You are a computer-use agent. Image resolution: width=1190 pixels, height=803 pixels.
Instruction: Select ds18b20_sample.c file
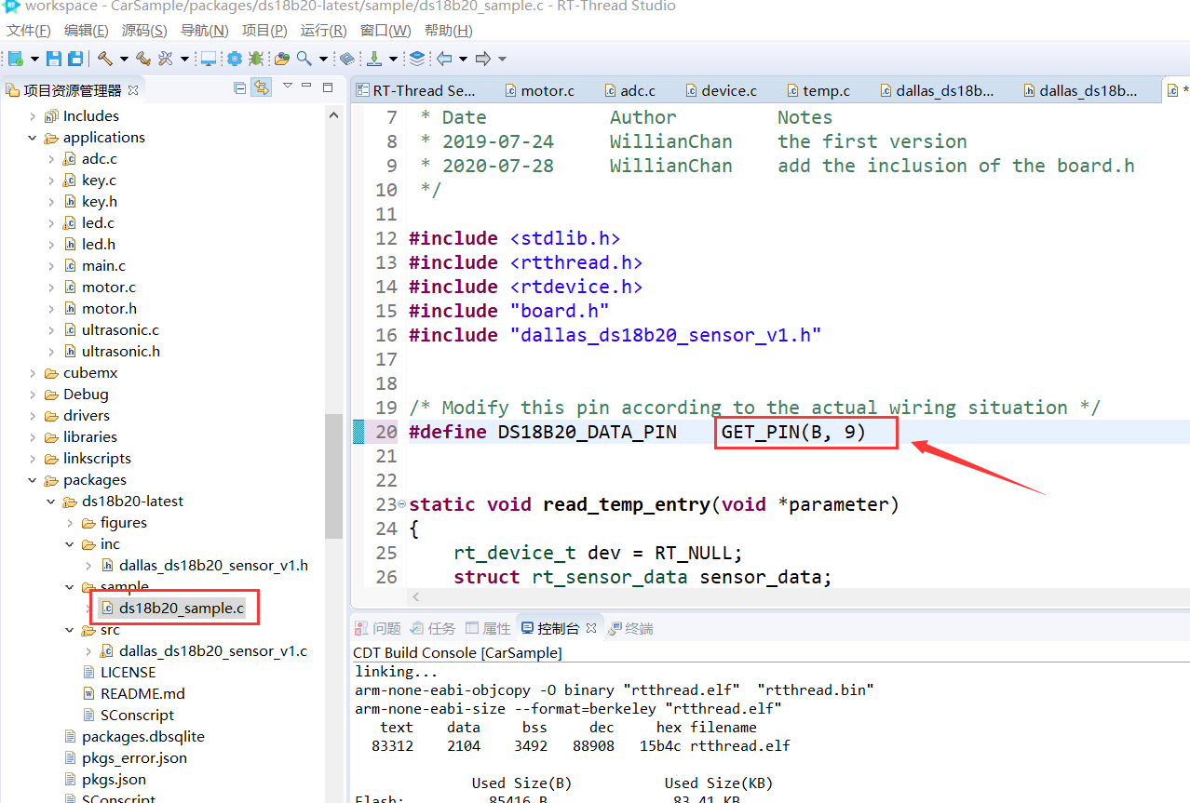(181, 609)
